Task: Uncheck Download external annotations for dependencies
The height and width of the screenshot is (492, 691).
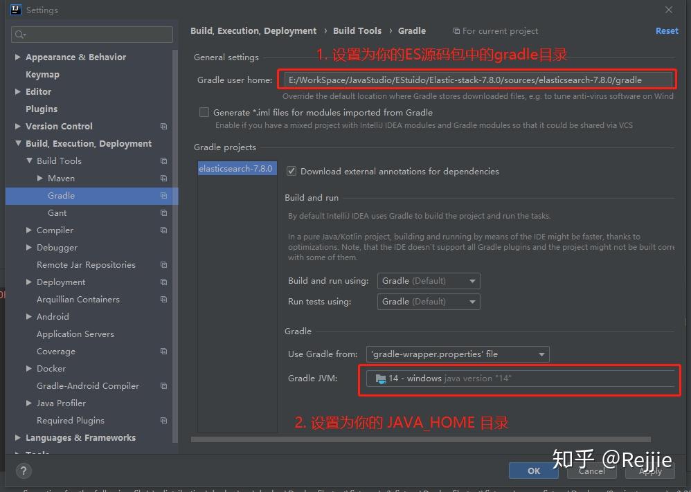Action: (x=291, y=172)
